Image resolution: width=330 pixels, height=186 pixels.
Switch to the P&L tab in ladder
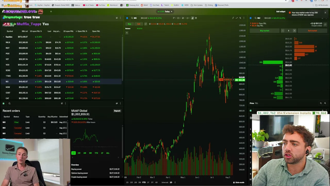pos(257,103)
